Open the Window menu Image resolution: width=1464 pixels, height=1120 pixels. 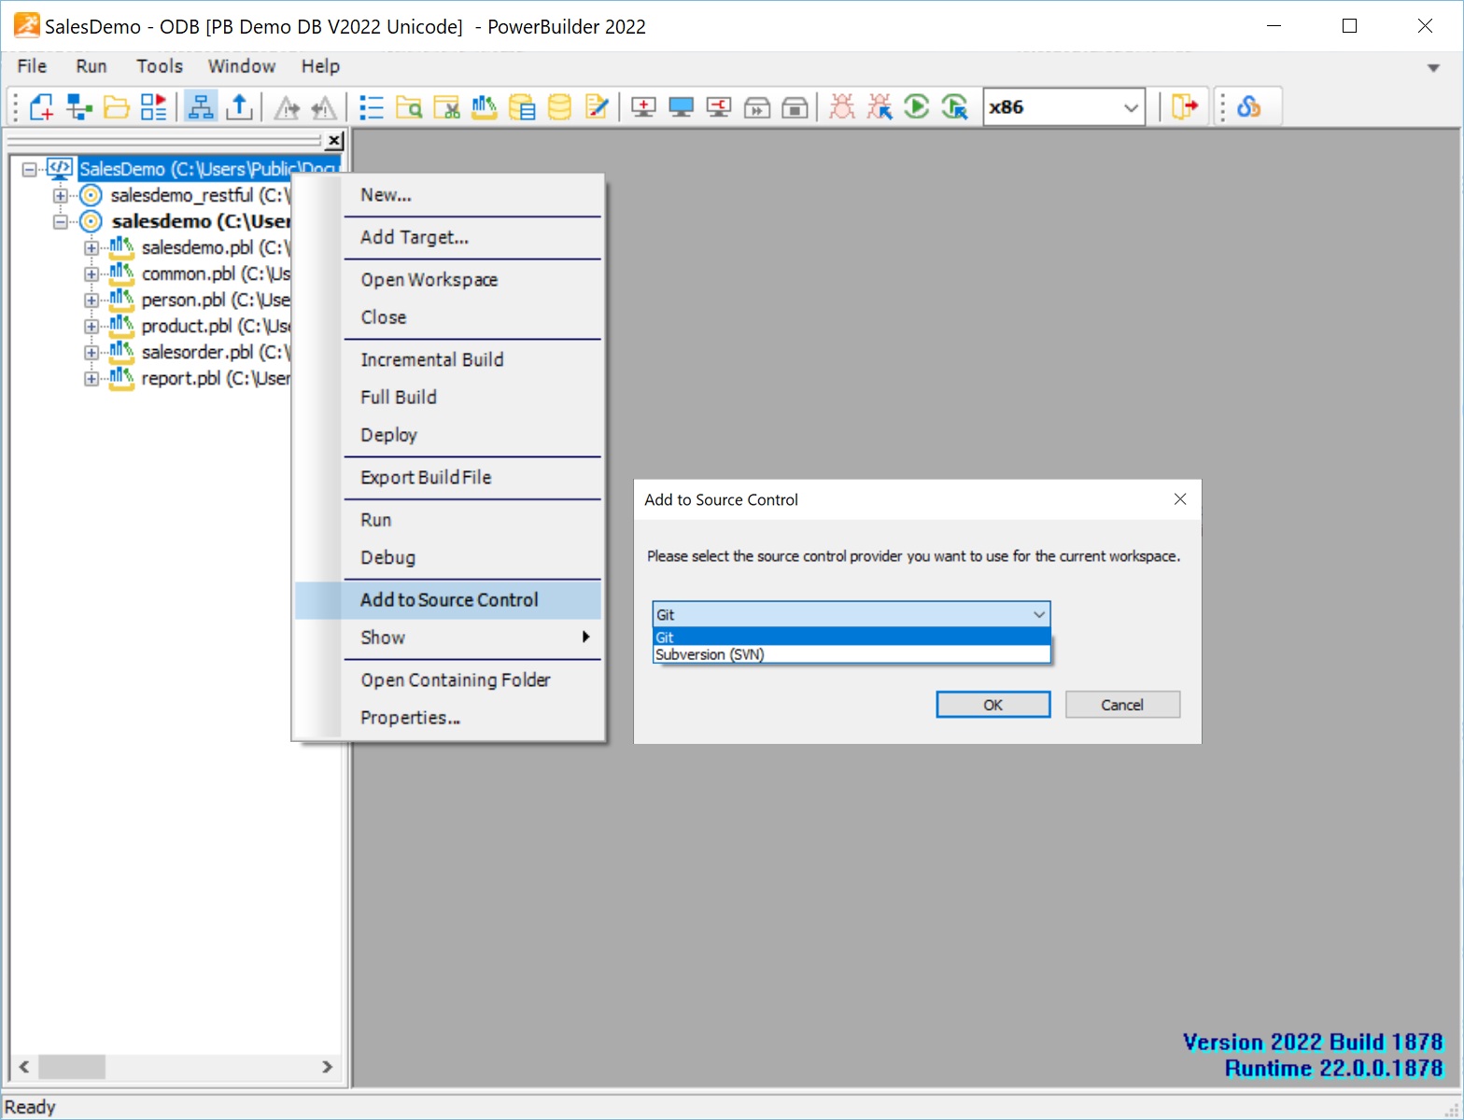coord(242,66)
